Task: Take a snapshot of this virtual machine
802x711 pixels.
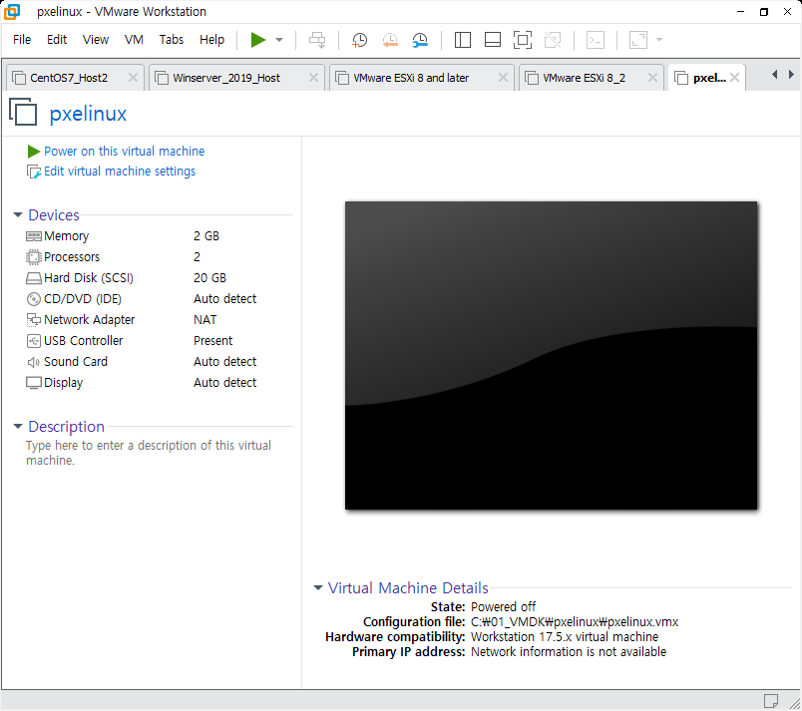Action: pyautogui.click(x=359, y=40)
